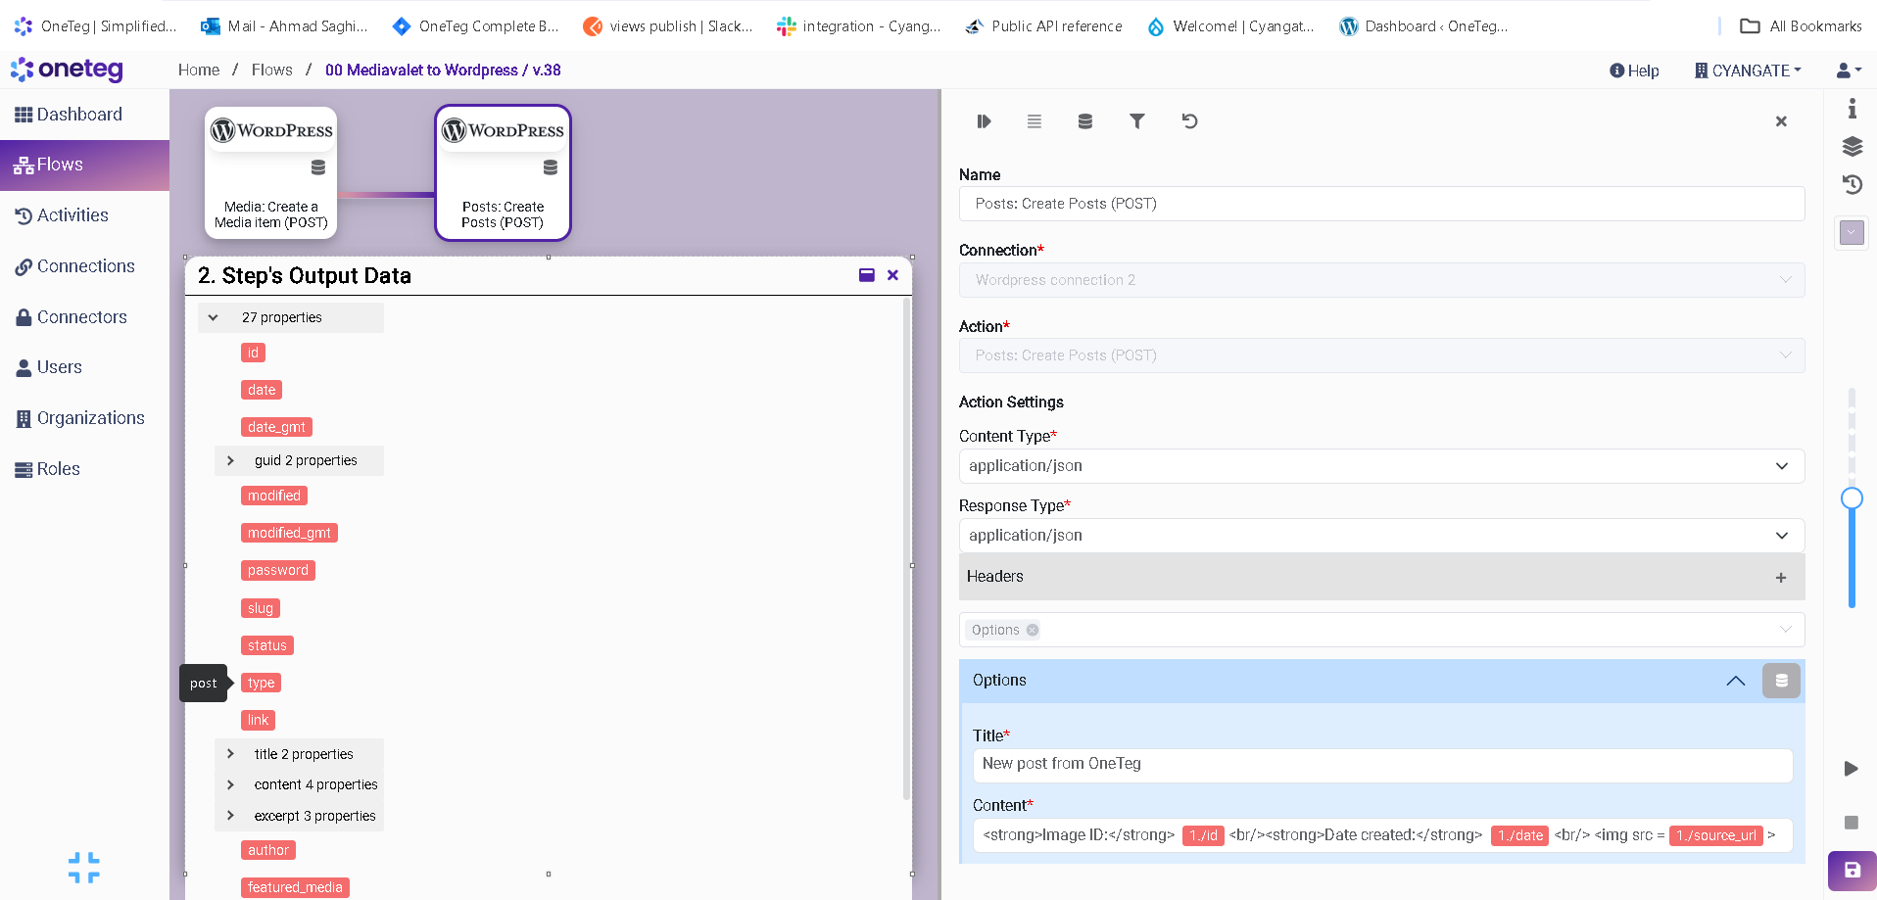Open the history icon in right sidebar
1877x900 pixels.
(1852, 184)
